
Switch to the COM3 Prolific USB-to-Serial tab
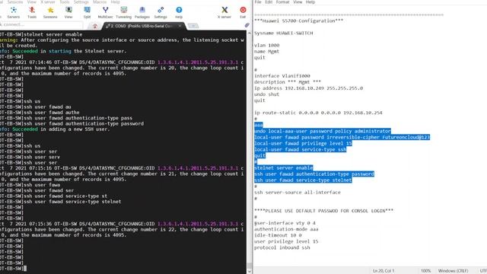pyautogui.click(x=142, y=26)
